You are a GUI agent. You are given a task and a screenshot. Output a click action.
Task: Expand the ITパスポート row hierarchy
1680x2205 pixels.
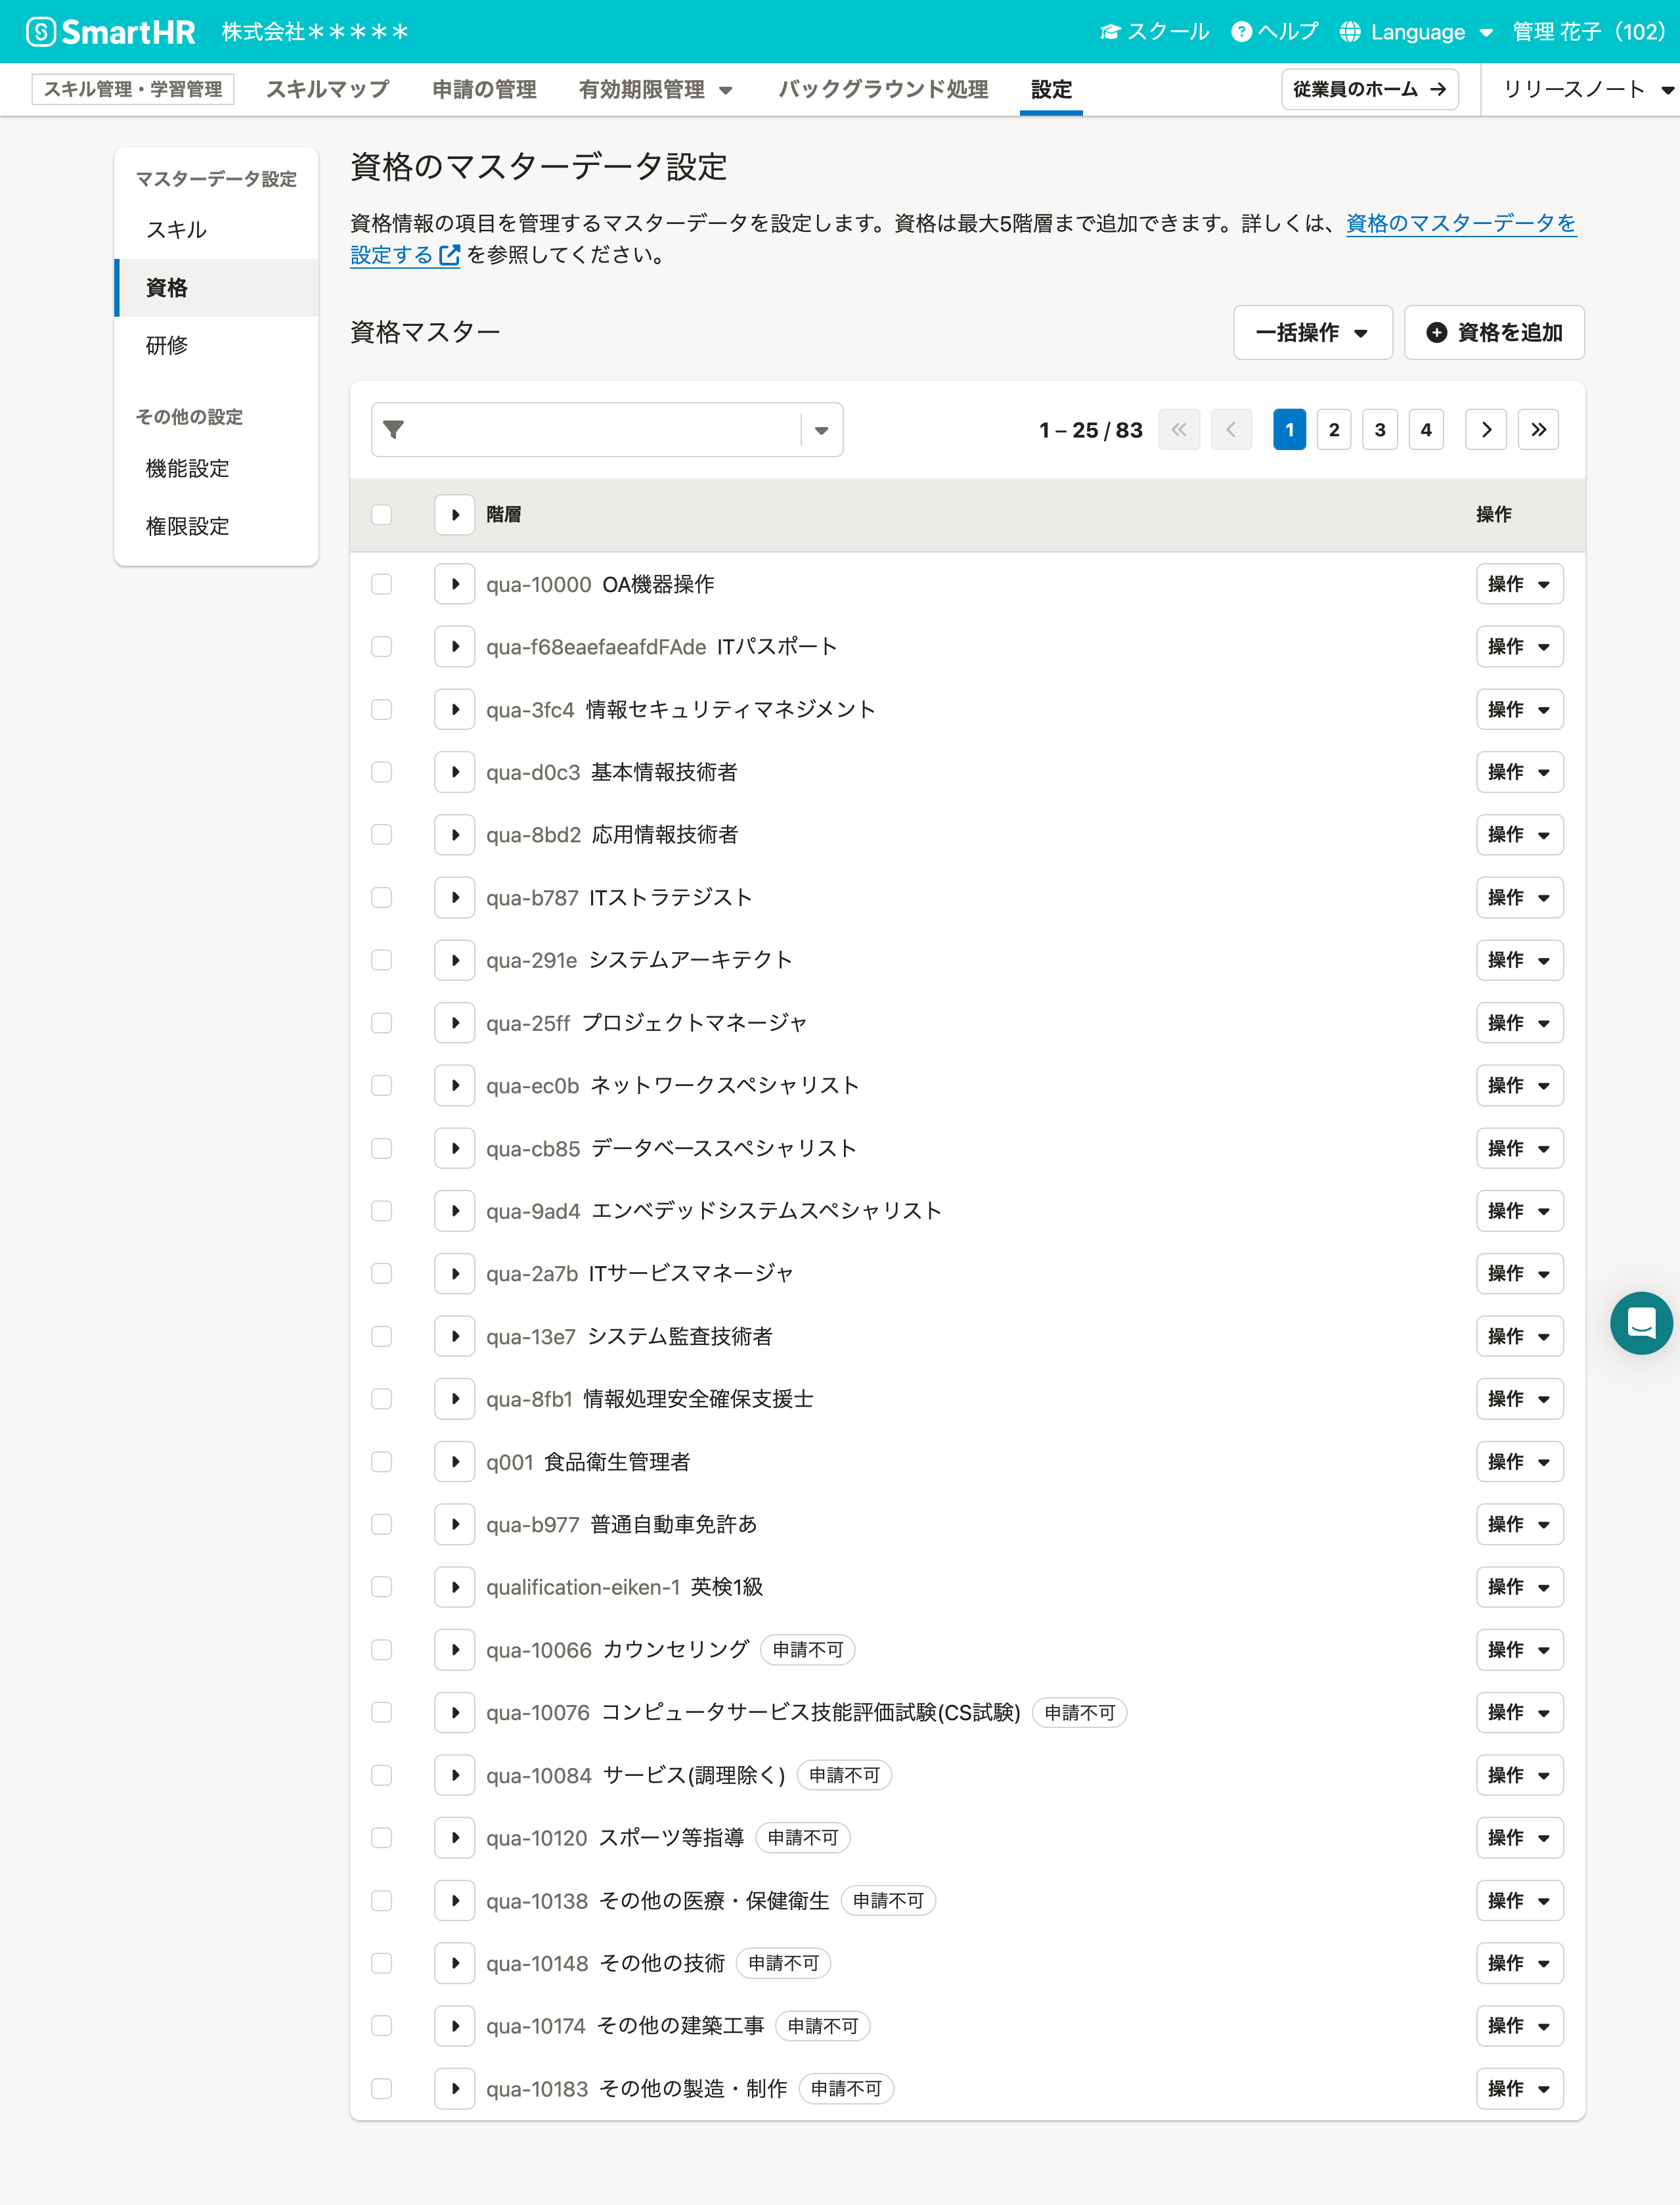[455, 647]
